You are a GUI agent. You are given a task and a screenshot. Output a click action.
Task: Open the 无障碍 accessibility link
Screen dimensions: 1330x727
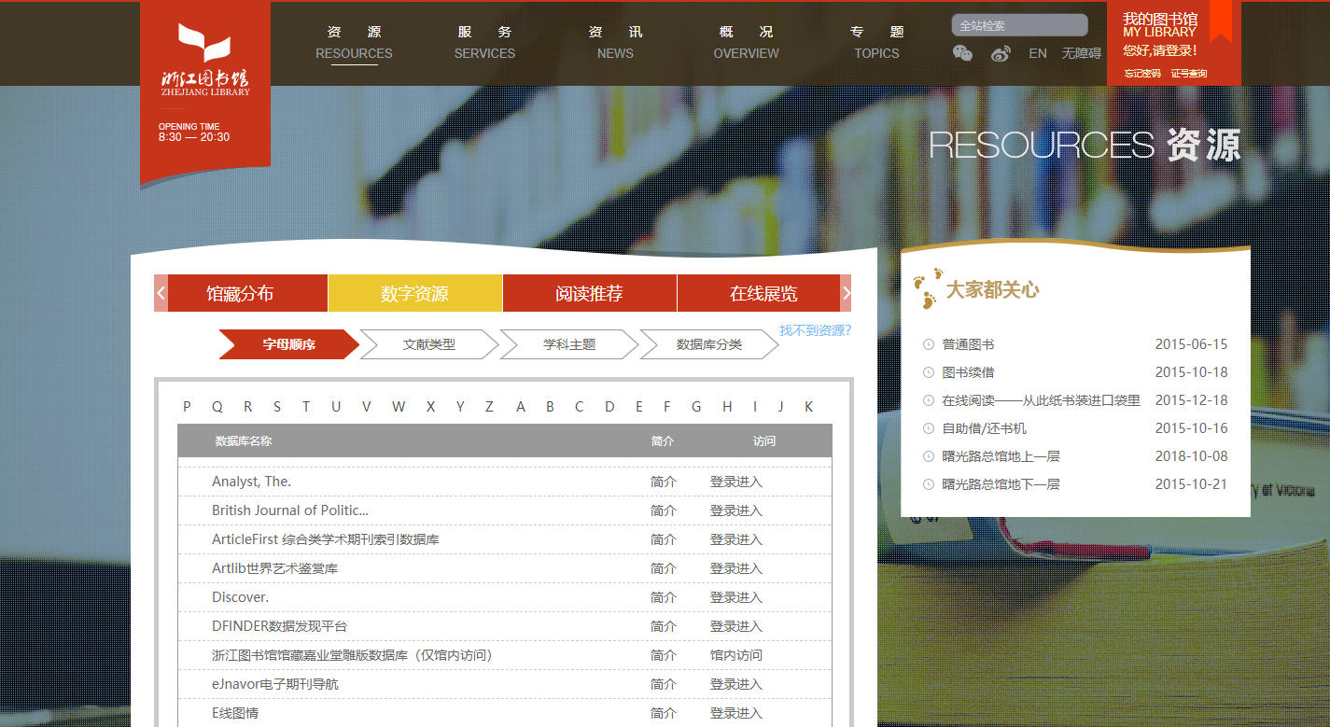[x=1081, y=53]
